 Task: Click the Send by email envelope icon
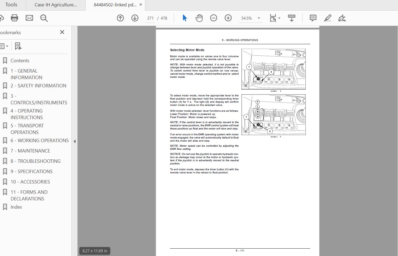tap(29, 18)
